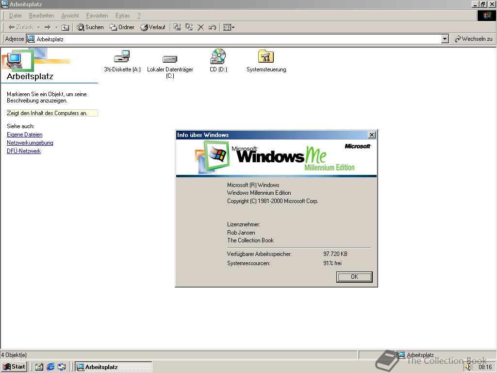Click the undo toolbar icon
497x373 pixels.
tap(213, 27)
